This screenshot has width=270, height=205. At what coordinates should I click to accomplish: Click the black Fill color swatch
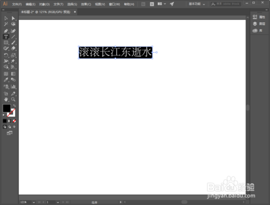click(x=6, y=108)
